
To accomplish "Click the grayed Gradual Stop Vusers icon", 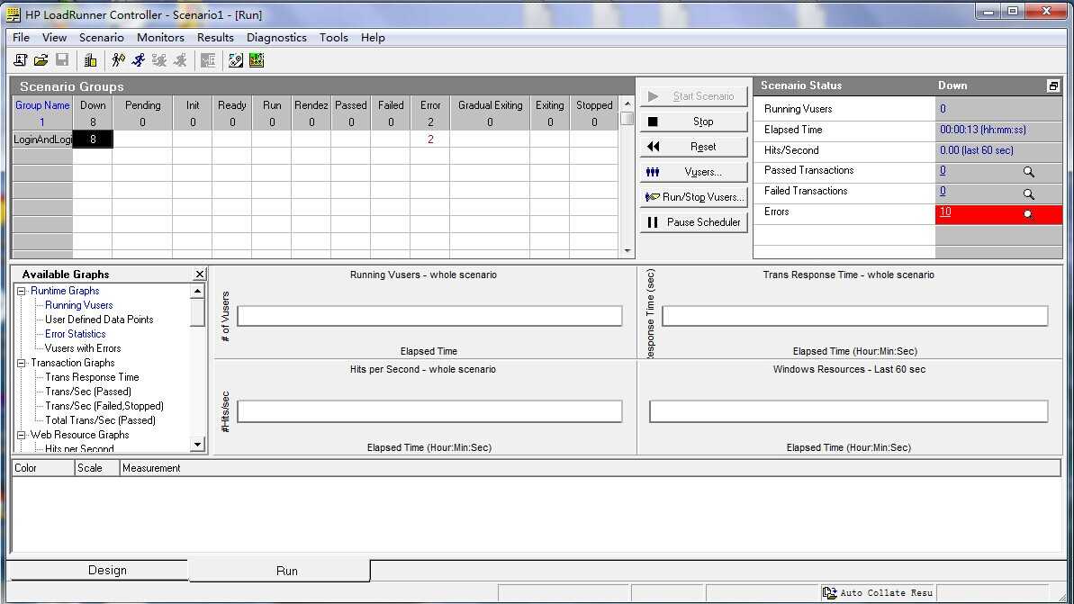I will coord(159,60).
